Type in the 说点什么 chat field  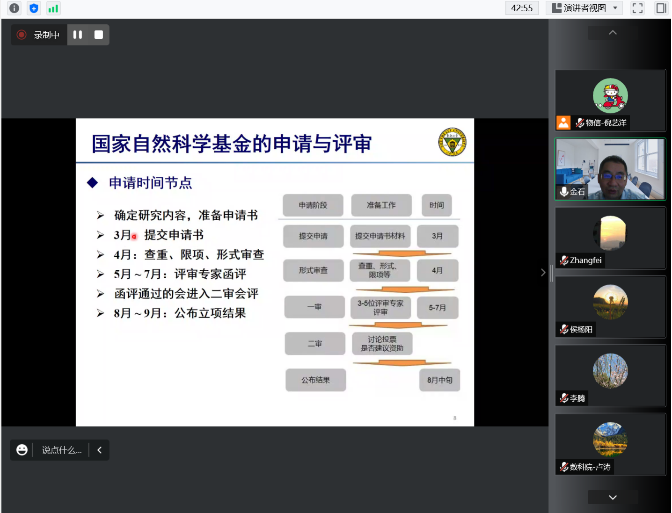click(61, 450)
